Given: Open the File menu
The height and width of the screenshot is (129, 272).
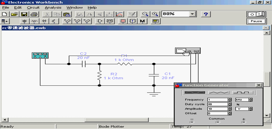Looking at the screenshot, I should pyautogui.click(x=6, y=8).
